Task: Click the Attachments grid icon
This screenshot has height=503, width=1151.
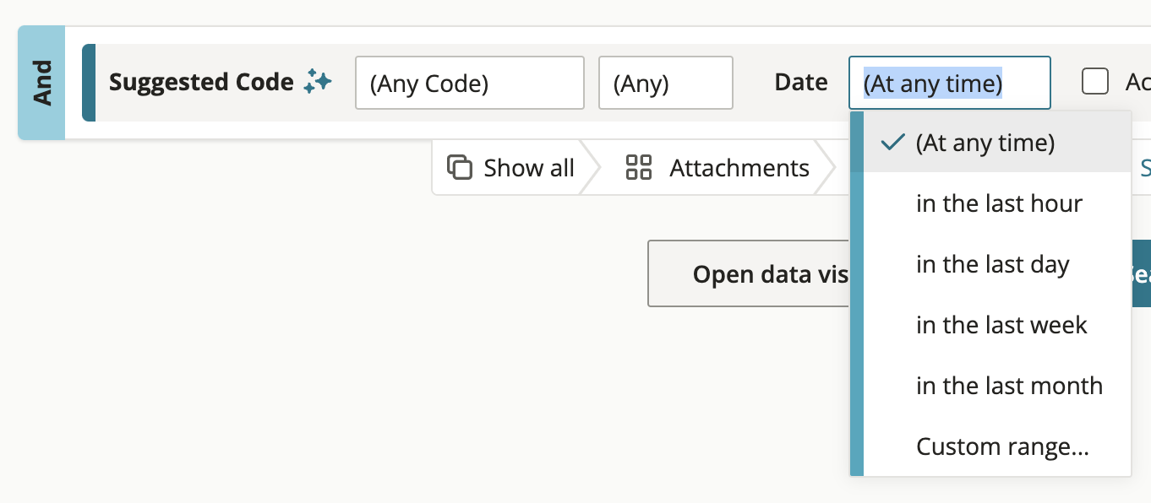Action: point(639,168)
